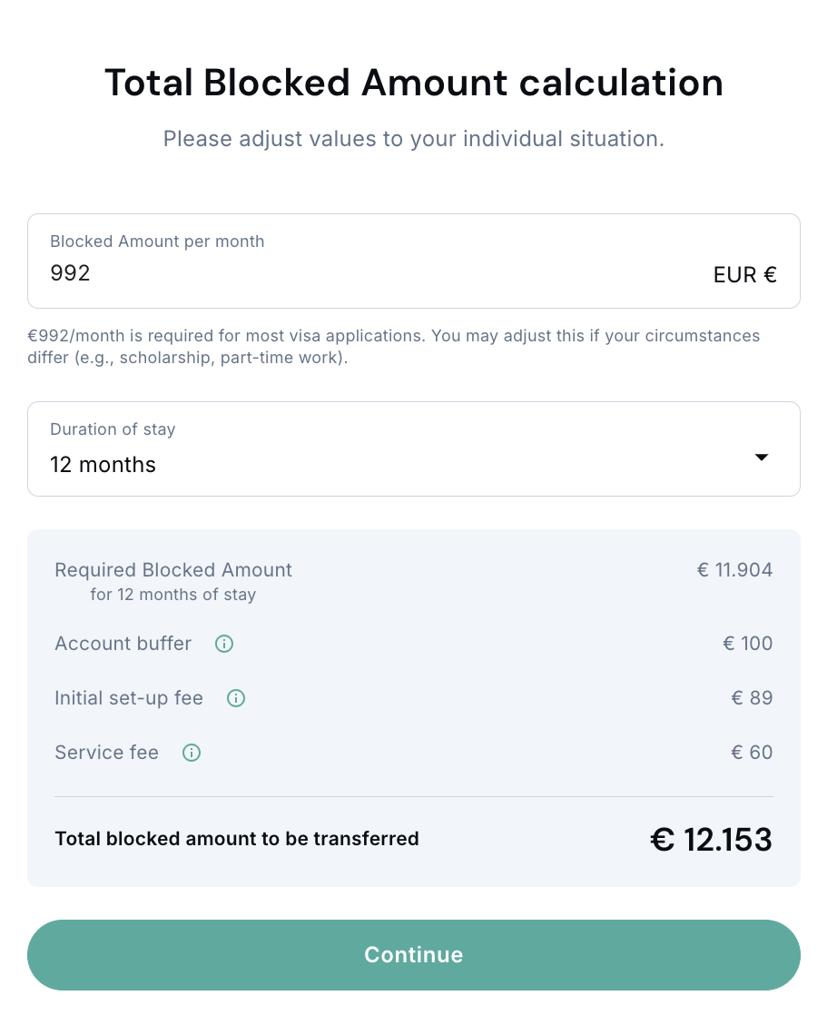Click the € 11.904 required amount value
The height and width of the screenshot is (1015, 837).
point(734,570)
